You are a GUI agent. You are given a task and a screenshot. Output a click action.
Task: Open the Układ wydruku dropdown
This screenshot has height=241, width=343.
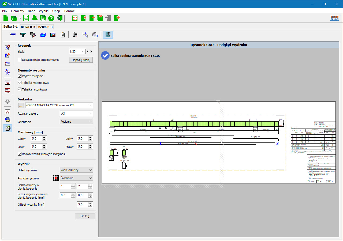coord(76,170)
